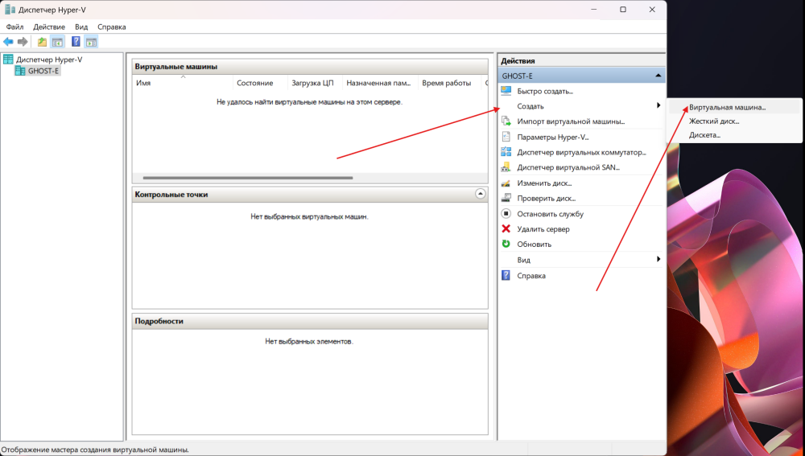This screenshot has width=805, height=456.
Task: Open the Действие menu
Action: [49, 27]
